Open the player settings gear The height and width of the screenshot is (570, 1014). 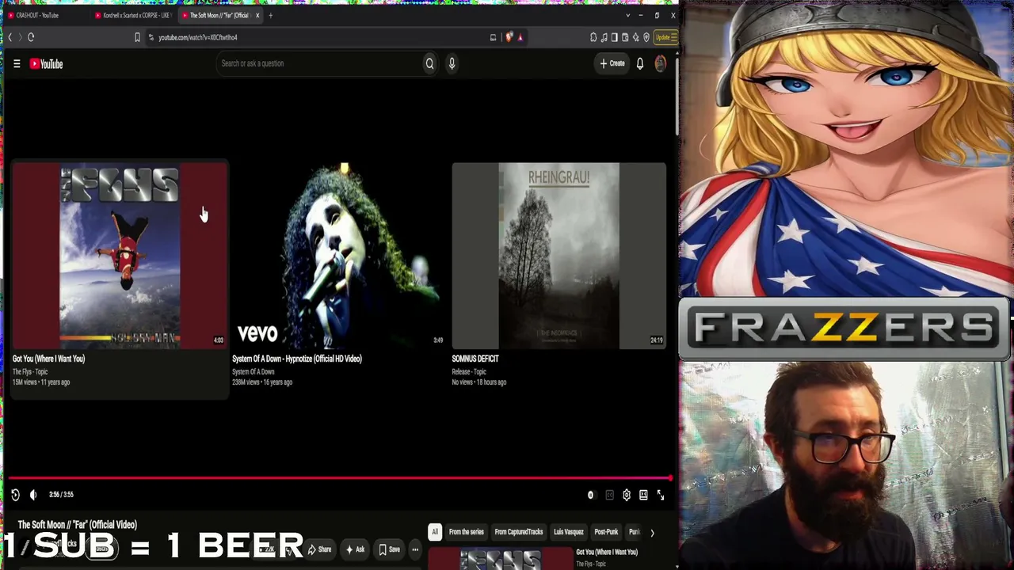(627, 495)
